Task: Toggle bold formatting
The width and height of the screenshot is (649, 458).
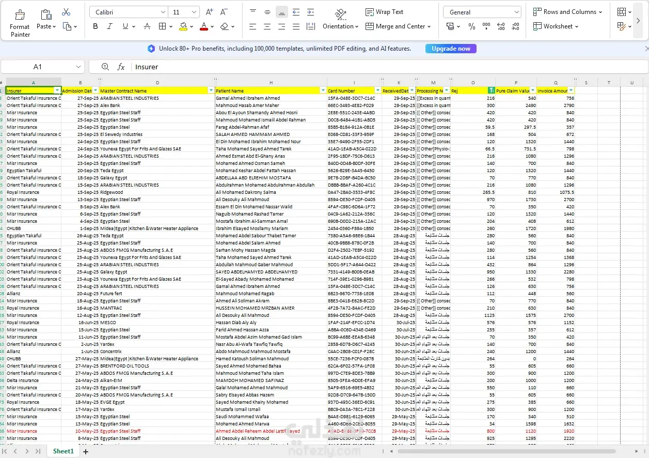Action: [95, 26]
